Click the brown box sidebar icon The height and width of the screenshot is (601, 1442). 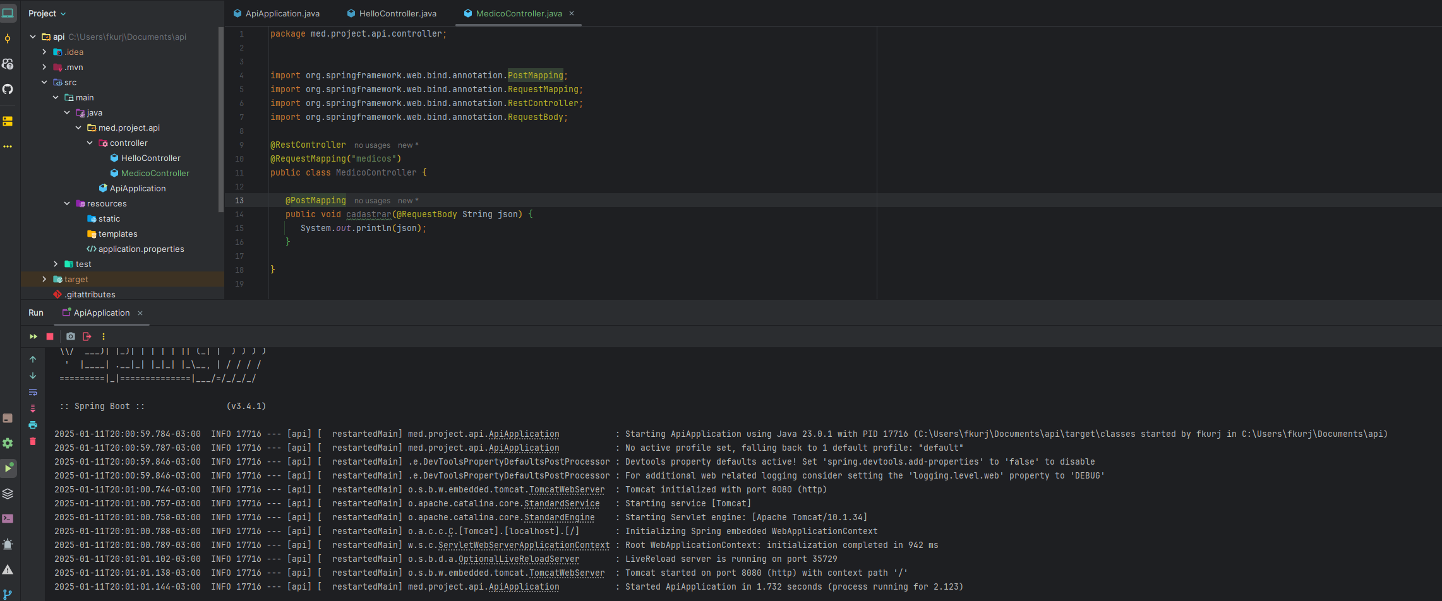coord(8,418)
